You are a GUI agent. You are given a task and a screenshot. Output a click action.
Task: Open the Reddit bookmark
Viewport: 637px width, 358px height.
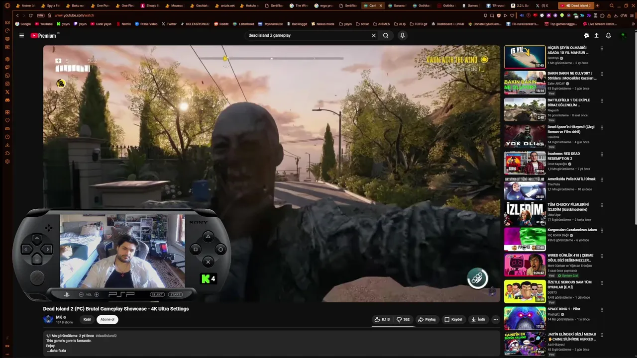(x=221, y=24)
